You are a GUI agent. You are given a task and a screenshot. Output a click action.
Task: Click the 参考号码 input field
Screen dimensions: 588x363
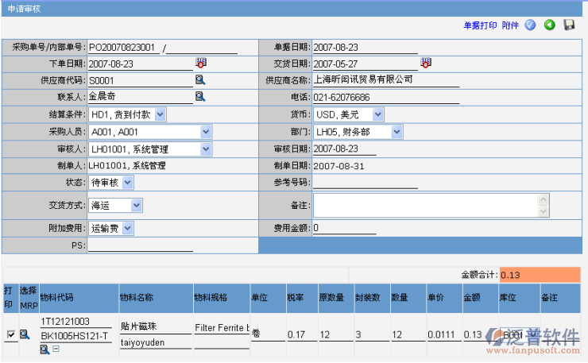[x=365, y=183]
